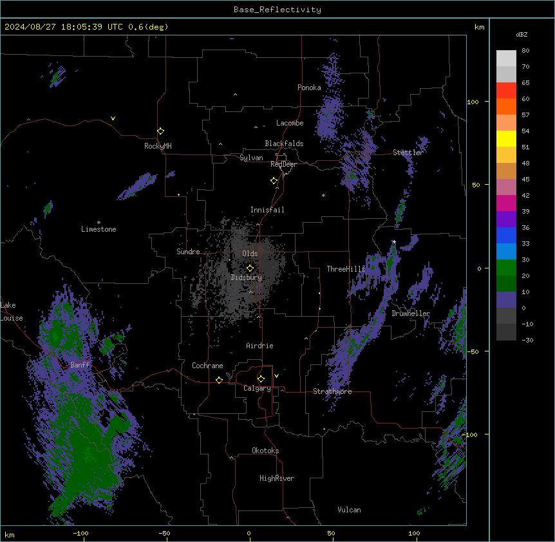
Task: Select the Sylvan label
Action: [251, 158]
